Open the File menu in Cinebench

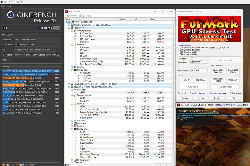[x=3, y=6]
